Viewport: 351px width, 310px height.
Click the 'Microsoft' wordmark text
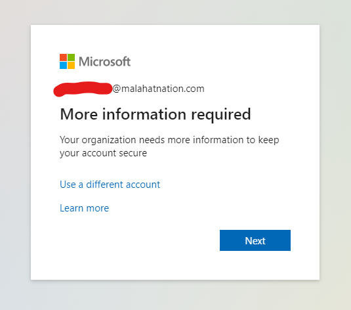104,62
